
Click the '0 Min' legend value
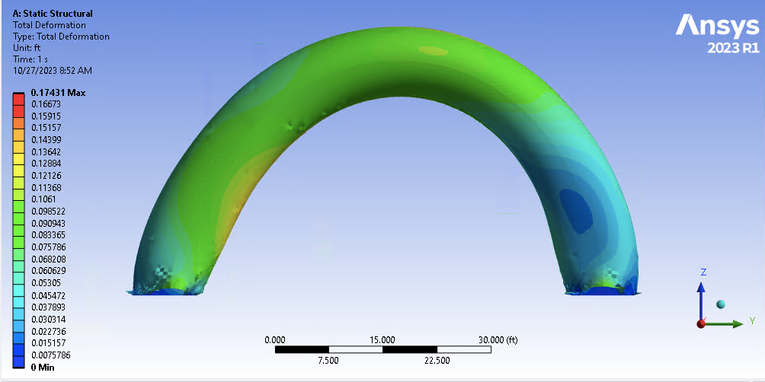pyautogui.click(x=43, y=367)
